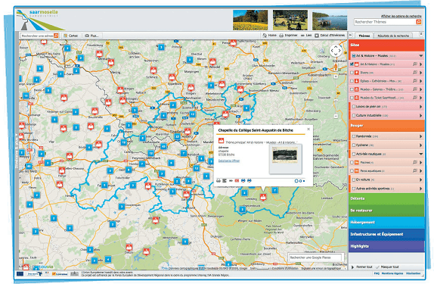
Task: Expand the Loisirs de plein air category
Action: pos(420,107)
